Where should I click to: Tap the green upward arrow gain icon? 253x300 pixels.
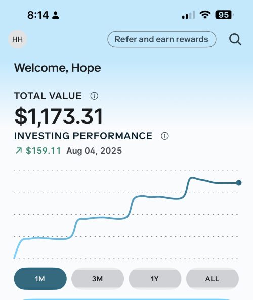coord(19,151)
